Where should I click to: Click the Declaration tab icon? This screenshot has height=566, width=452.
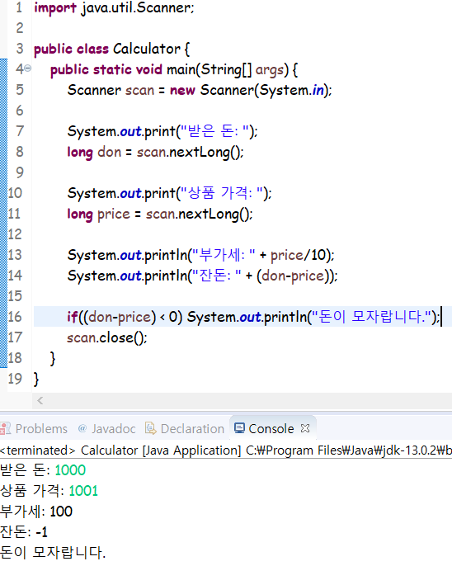(x=150, y=428)
